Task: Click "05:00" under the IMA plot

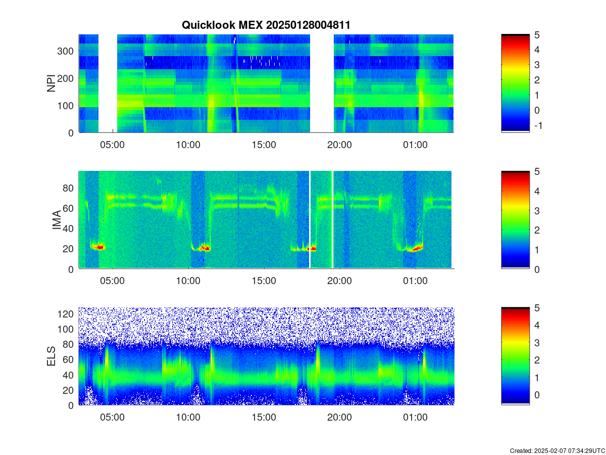Action: pos(112,281)
